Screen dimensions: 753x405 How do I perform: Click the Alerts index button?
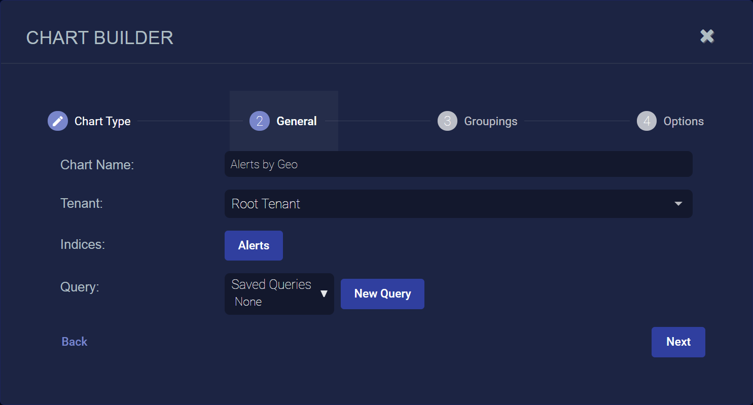coord(254,245)
